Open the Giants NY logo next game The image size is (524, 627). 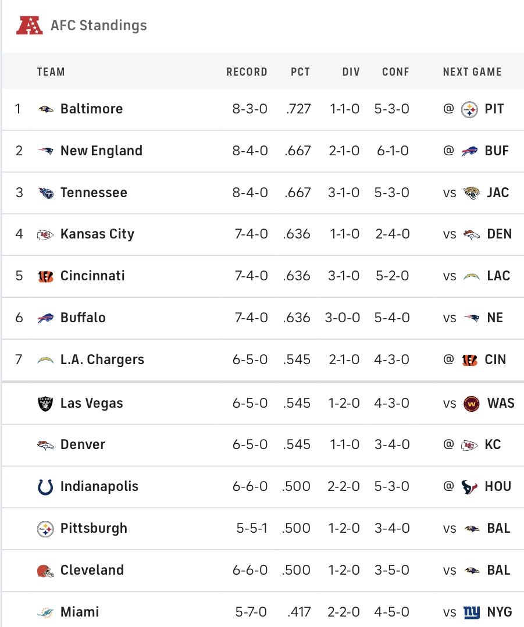pos(472,612)
